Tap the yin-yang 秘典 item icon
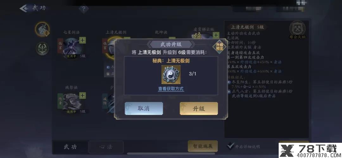The image size is (342, 158). click(171, 74)
